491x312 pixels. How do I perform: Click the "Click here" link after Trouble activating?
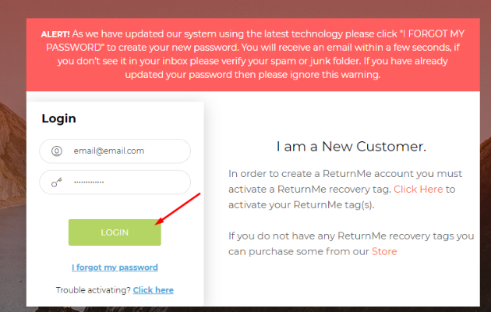[x=153, y=290]
